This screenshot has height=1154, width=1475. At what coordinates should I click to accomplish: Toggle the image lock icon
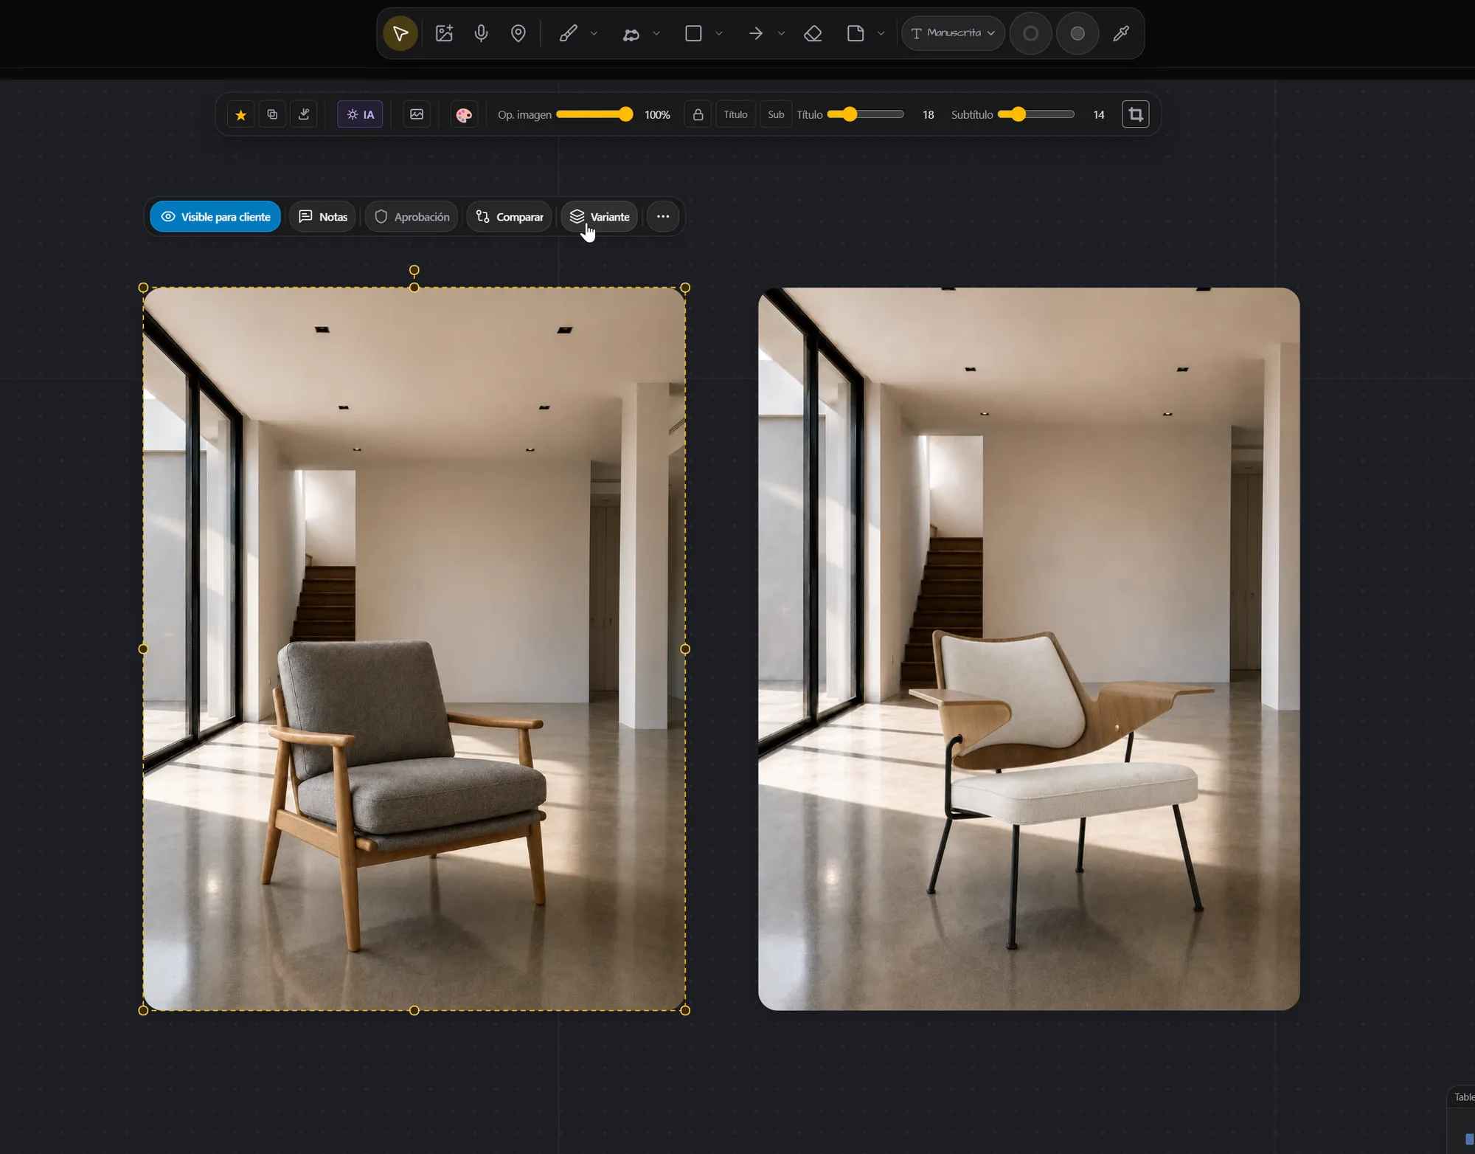click(x=698, y=114)
